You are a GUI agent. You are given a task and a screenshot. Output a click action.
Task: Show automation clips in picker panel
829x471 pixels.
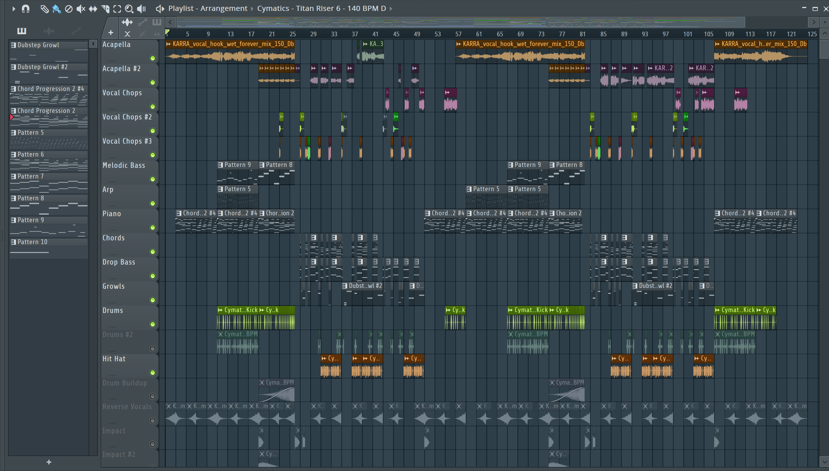pos(76,31)
